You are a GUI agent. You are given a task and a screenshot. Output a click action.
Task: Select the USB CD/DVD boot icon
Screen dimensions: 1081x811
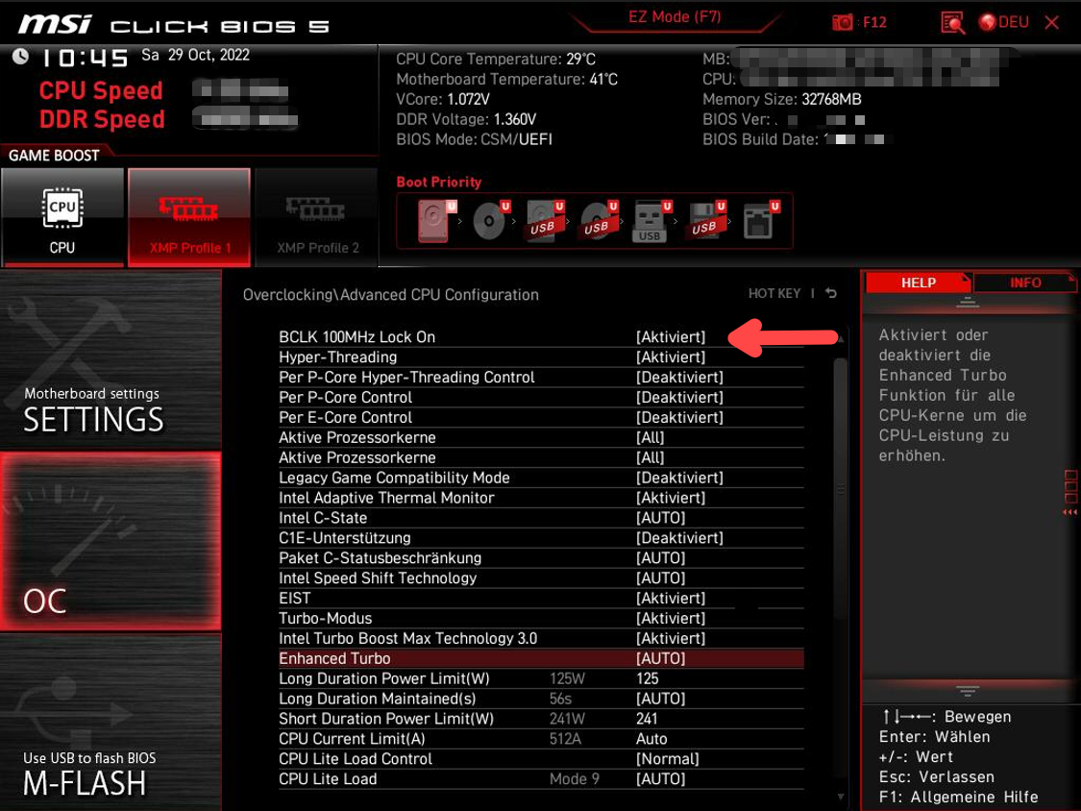click(599, 221)
